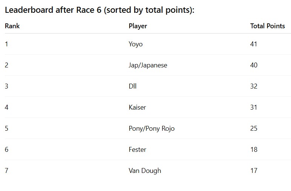
Task: Click the Total Points column header
Action: point(267,26)
